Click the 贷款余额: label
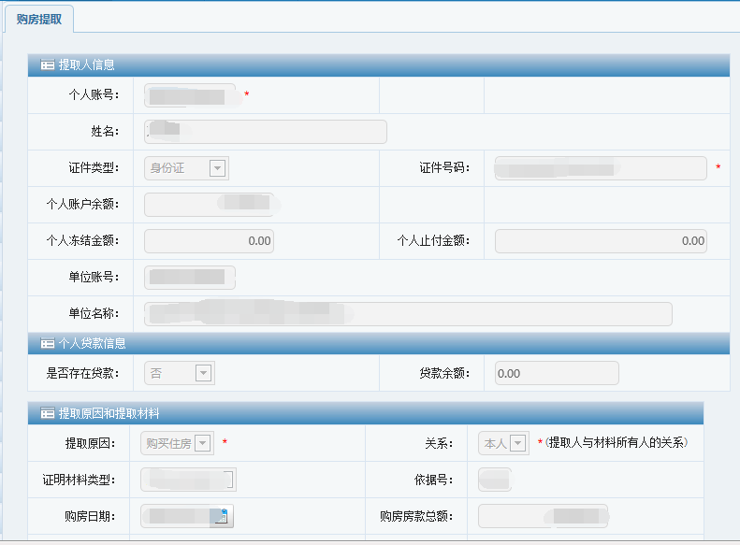The height and width of the screenshot is (545, 740). (444, 373)
